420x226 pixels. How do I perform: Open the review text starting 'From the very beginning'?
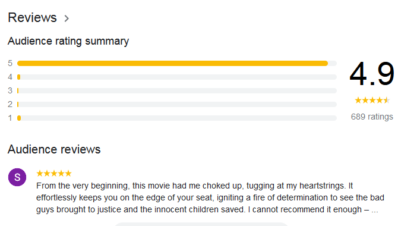(x=210, y=197)
